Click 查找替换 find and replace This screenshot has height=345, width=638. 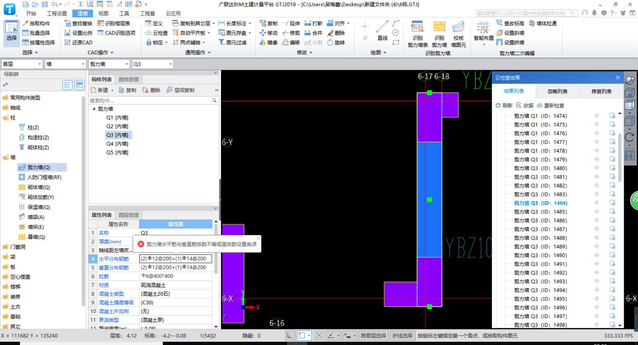(x=78, y=23)
